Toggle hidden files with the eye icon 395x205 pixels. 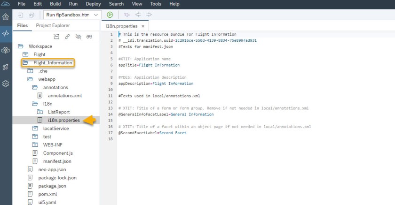click(x=79, y=36)
